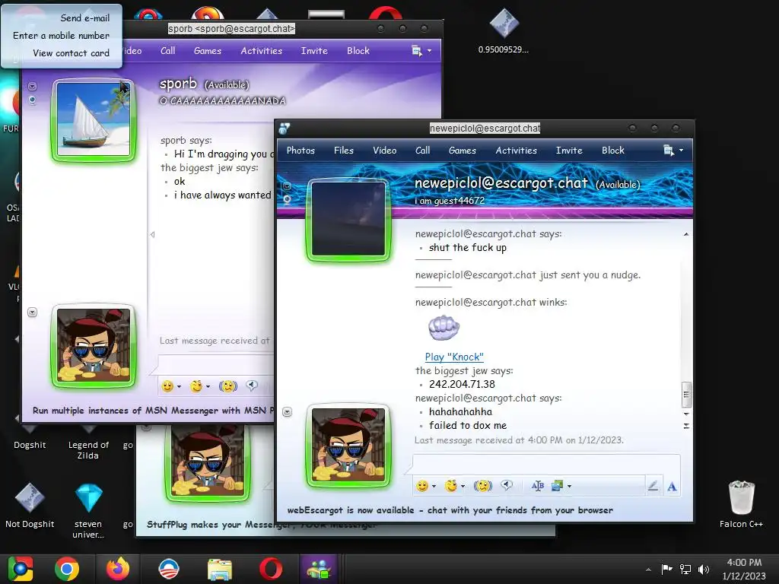779x584 pixels.
Task: Click the newepiclol chat scrollbar thumb
Action: click(x=686, y=395)
